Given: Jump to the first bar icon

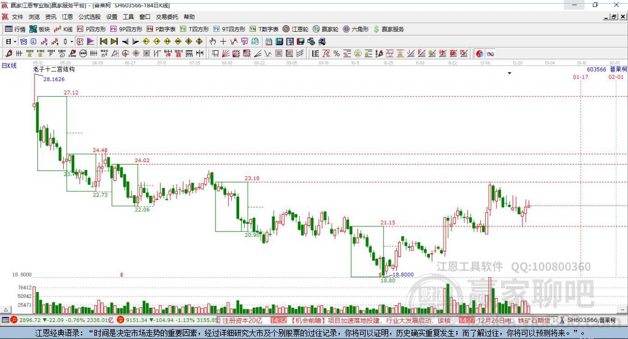Looking at the screenshot, I should (x=103, y=42).
